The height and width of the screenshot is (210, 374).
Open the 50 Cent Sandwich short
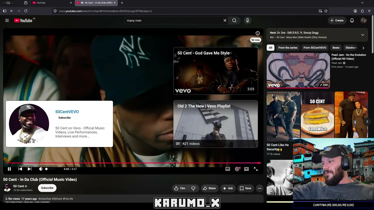[x=317, y=115]
